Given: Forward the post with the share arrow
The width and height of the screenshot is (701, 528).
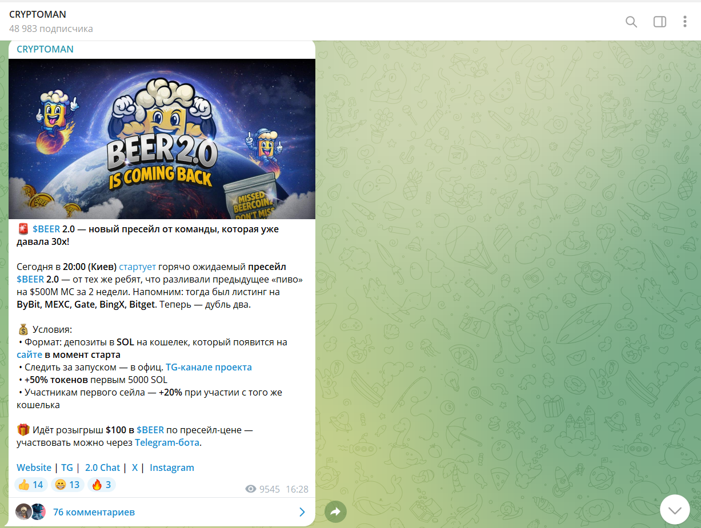Looking at the screenshot, I should click(335, 512).
